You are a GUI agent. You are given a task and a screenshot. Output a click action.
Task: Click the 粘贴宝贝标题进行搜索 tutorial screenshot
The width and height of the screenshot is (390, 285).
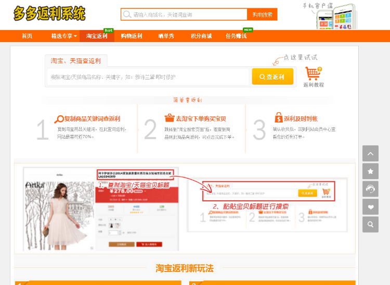point(267,205)
